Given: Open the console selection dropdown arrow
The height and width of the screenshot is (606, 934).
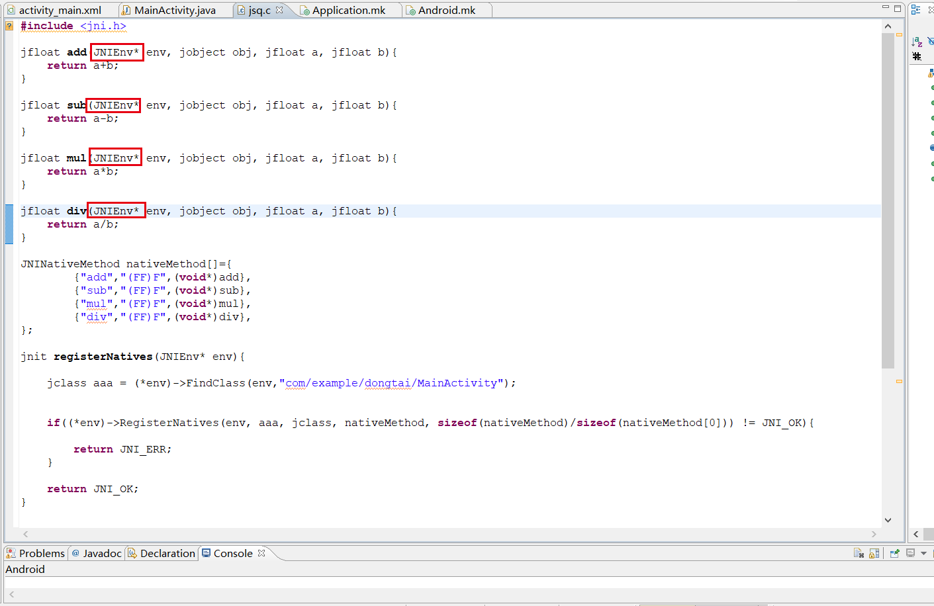Looking at the screenshot, I should click(923, 553).
